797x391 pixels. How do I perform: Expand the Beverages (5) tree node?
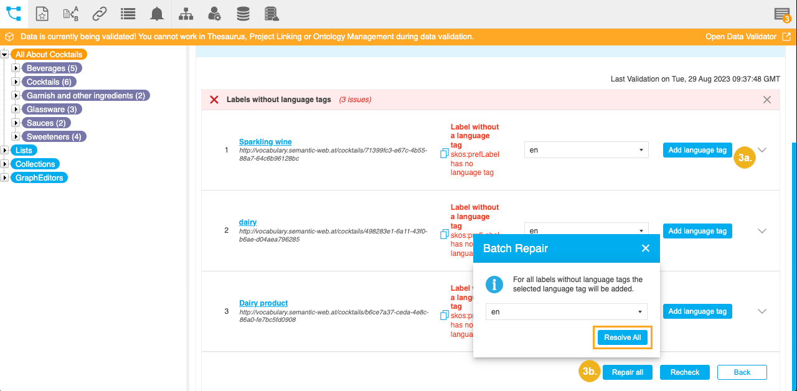tap(16, 68)
